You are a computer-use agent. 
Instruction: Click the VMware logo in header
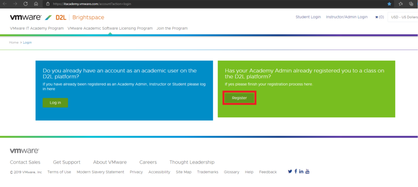click(x=26, y=18)
